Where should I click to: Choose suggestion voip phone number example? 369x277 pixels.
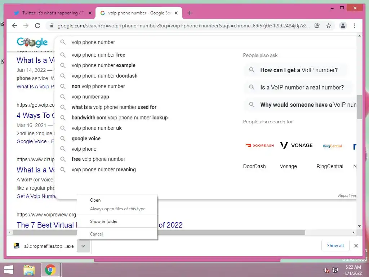coord(103,65)
